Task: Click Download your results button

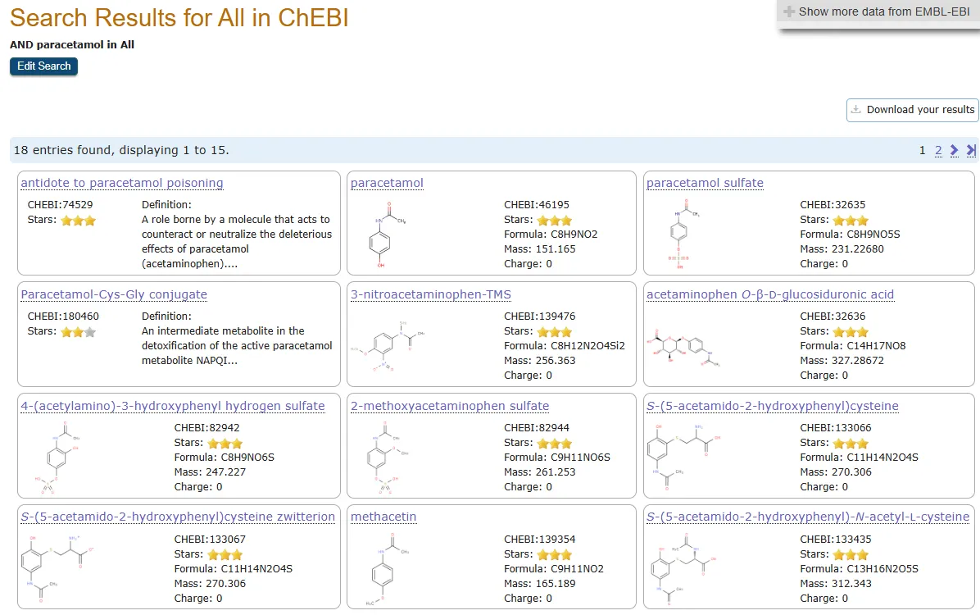Action: click(912, 110)
